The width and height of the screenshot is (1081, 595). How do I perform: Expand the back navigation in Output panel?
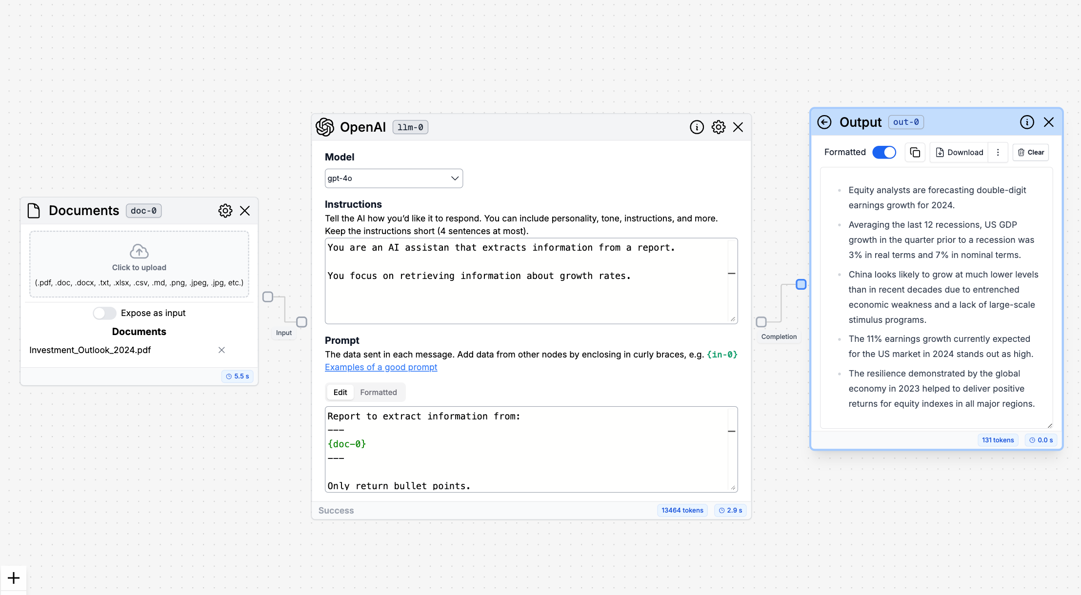pos(824,122)
